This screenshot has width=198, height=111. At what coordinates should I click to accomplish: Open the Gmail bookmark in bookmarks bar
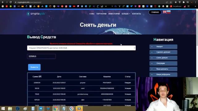point(19,6)
